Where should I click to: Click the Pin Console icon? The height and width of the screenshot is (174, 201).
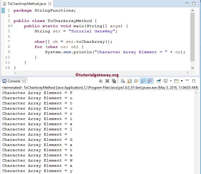point(158,81)
